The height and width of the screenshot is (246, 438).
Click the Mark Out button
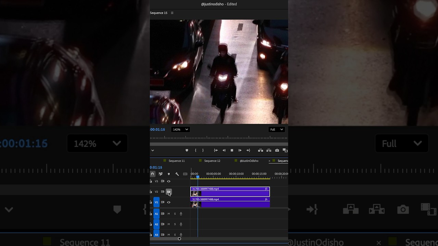(203, 150)
